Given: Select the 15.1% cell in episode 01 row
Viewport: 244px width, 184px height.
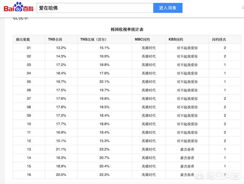Looking at the screenshot, I should 104,48.
